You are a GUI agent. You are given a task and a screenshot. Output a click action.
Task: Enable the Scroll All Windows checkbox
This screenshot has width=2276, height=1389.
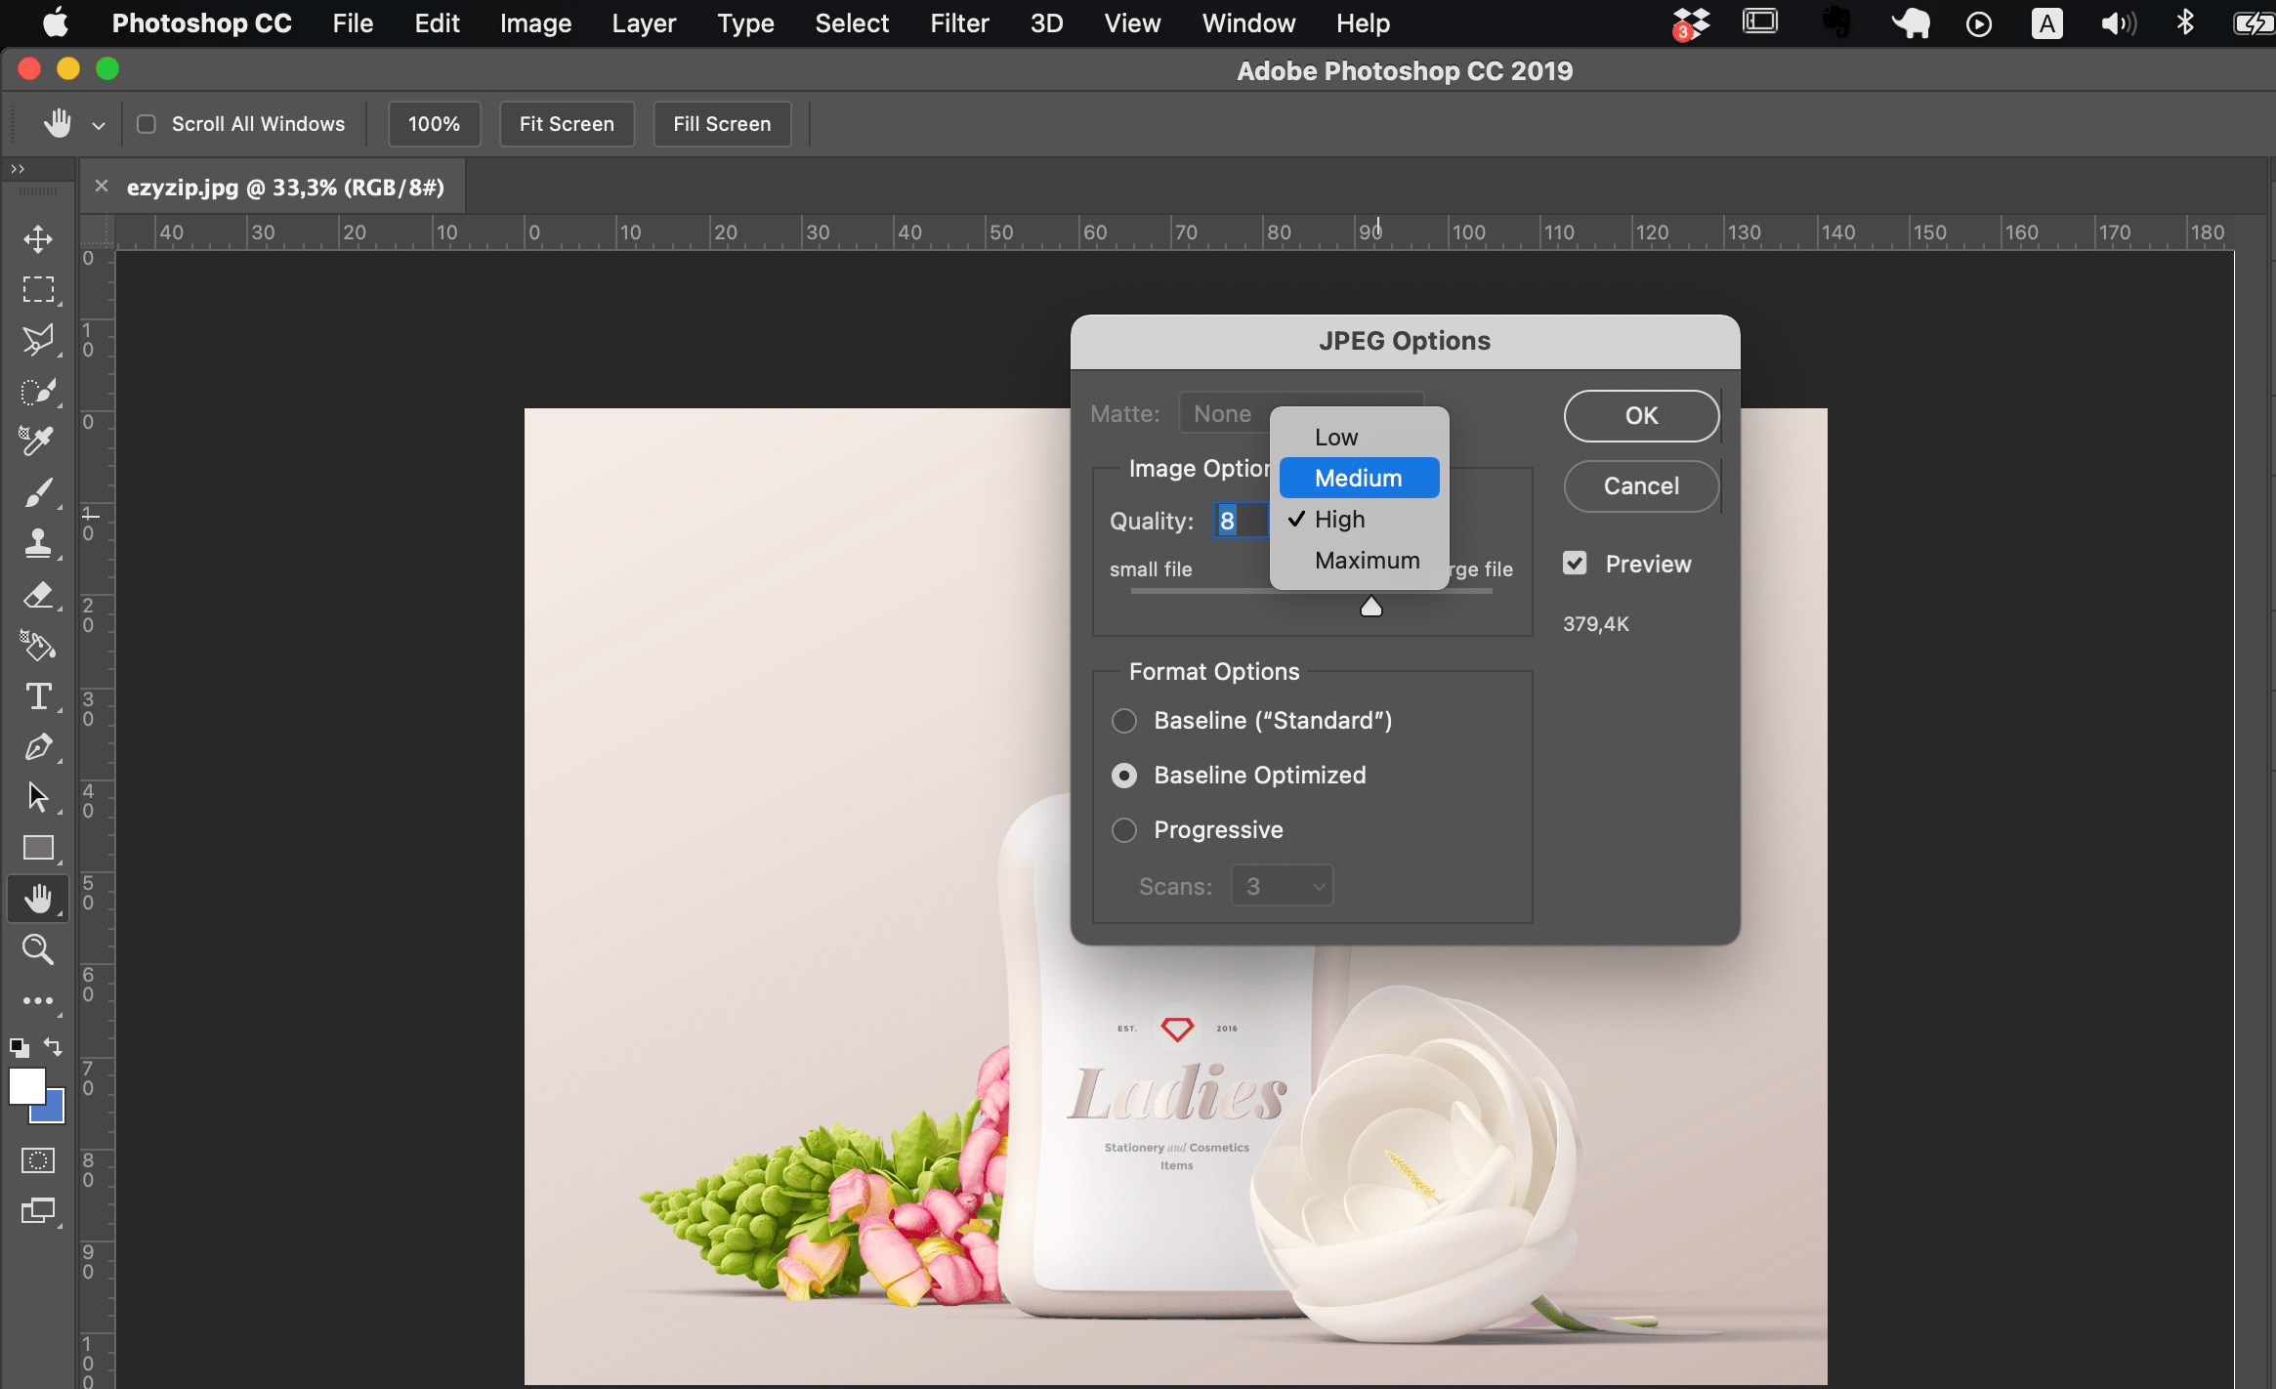pos(147,124)
